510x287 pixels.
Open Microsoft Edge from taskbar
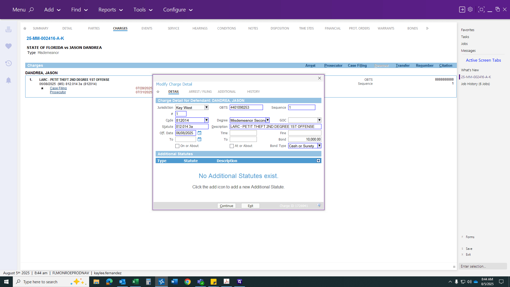point(109,282)
